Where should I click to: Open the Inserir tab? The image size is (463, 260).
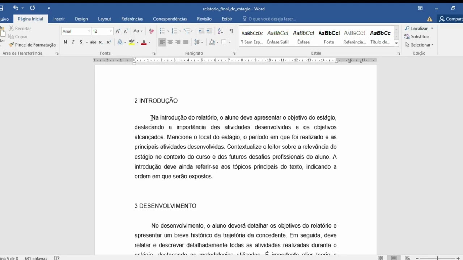59,19
